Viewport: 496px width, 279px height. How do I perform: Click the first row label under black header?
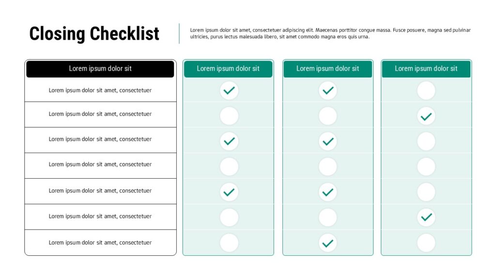[x=100, y=90]
